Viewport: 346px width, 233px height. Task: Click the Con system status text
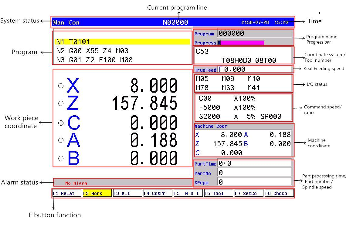(74, 22)
